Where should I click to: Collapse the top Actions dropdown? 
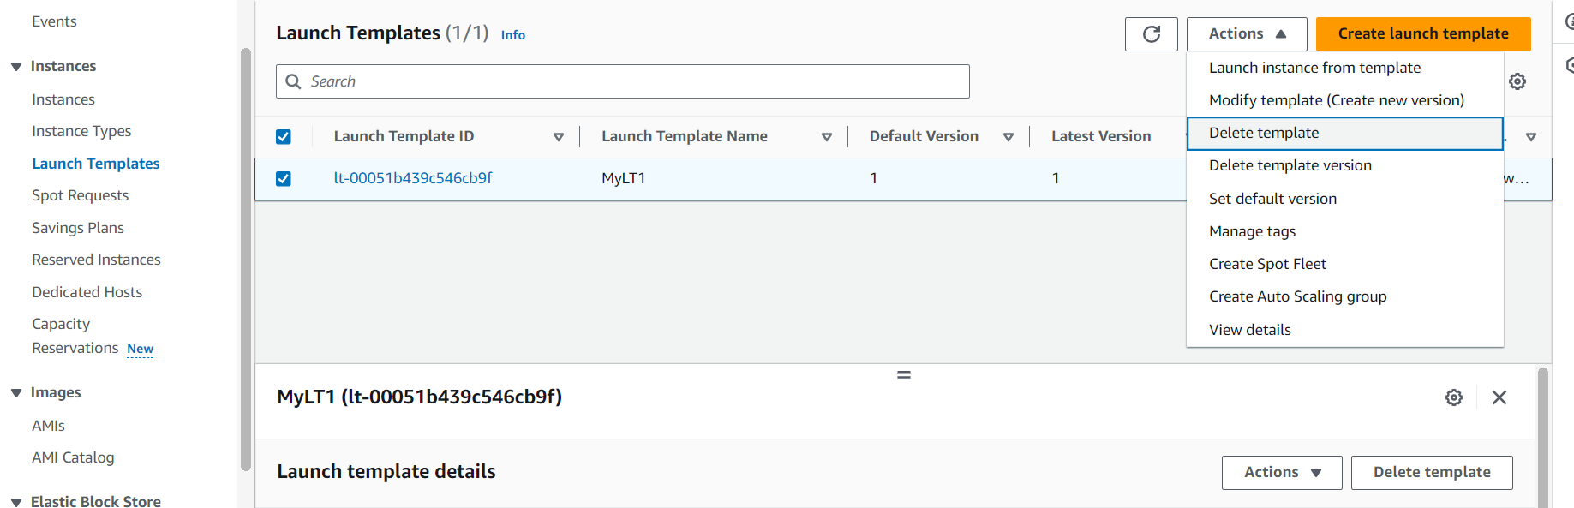(1247, 34)
